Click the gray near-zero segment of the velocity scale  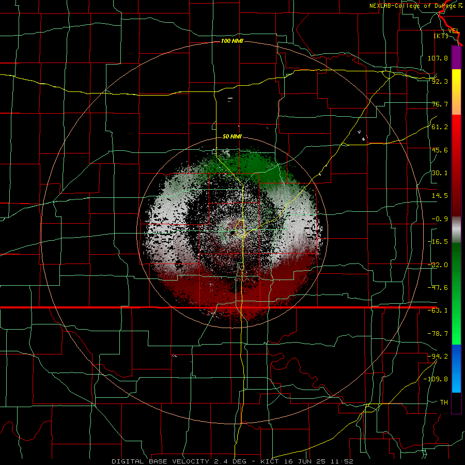[456, 230]
